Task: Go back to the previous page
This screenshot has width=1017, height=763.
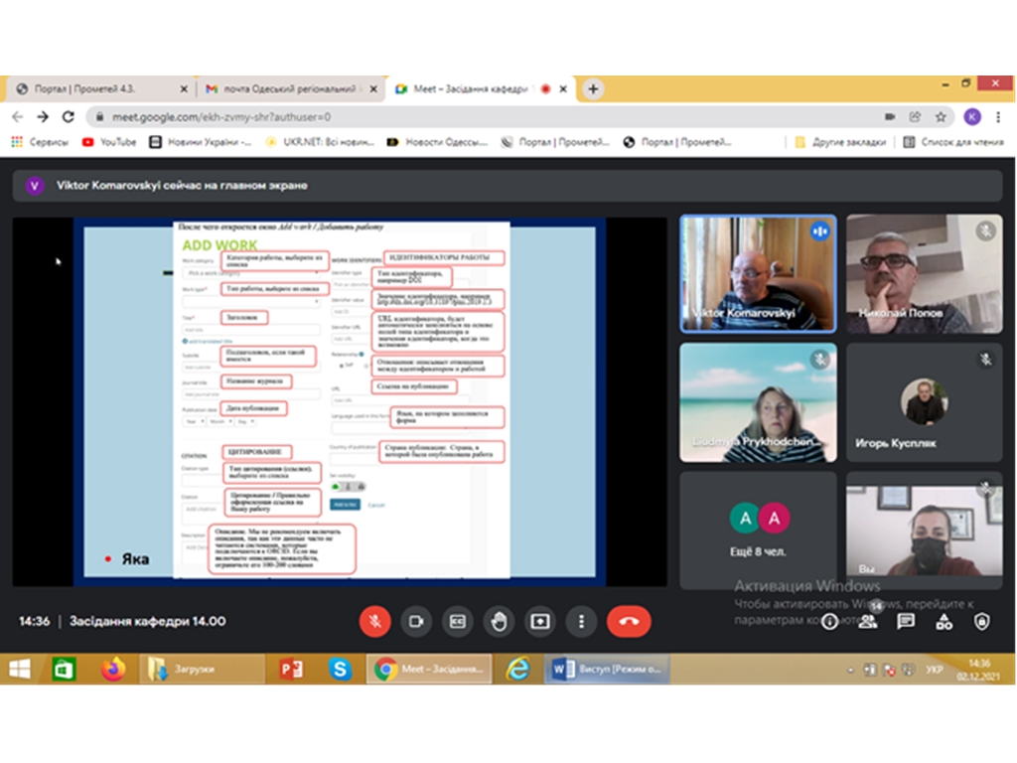Action: [18, 117]
